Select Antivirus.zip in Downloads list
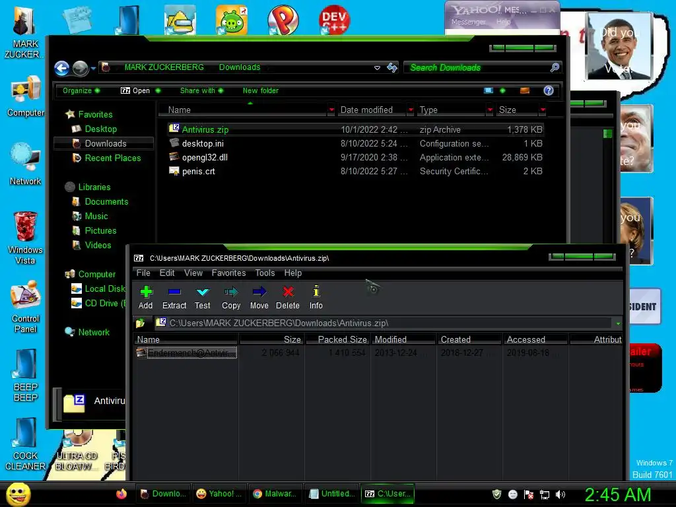The width and height of the screenshot is (676, 507). coord(355,129)
